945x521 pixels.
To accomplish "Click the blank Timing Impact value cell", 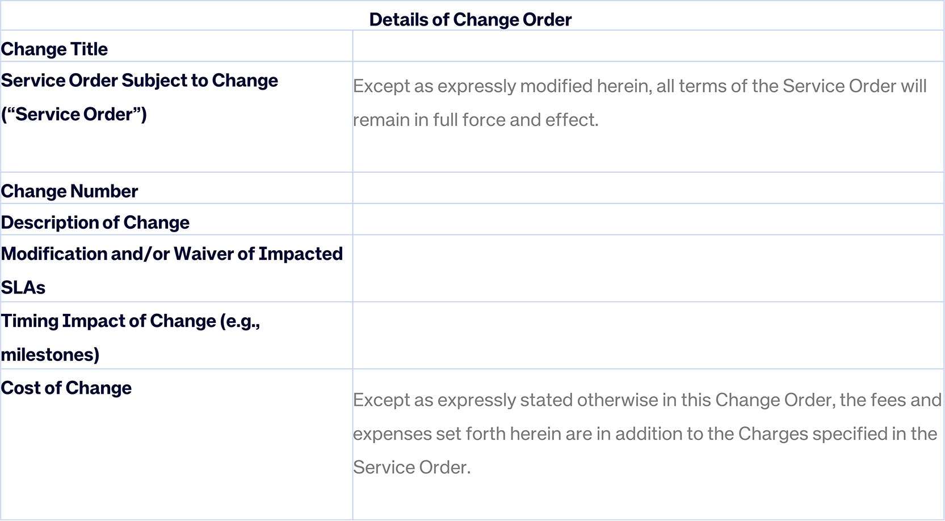I will 648,335.
